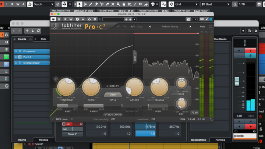Click the plugin snapshot camera icon

(x=188, y=19)
